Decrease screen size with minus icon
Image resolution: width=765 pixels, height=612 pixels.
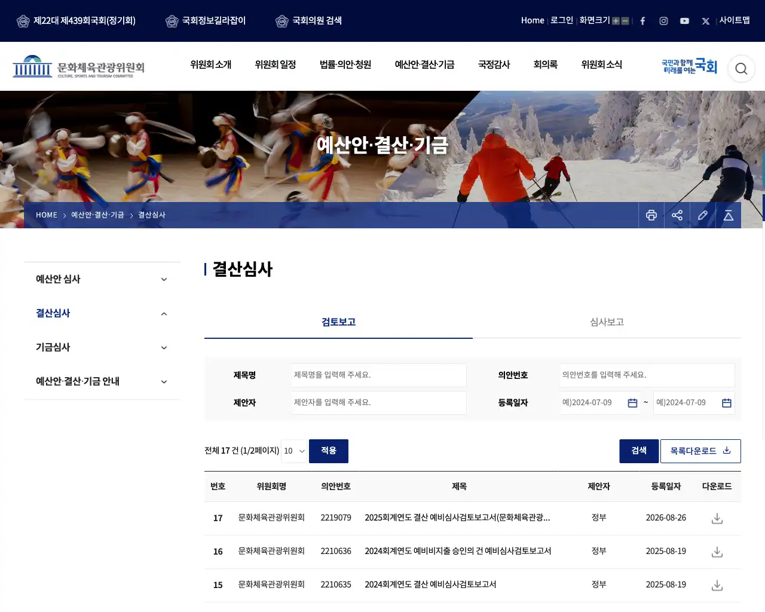tap(625, 21)
